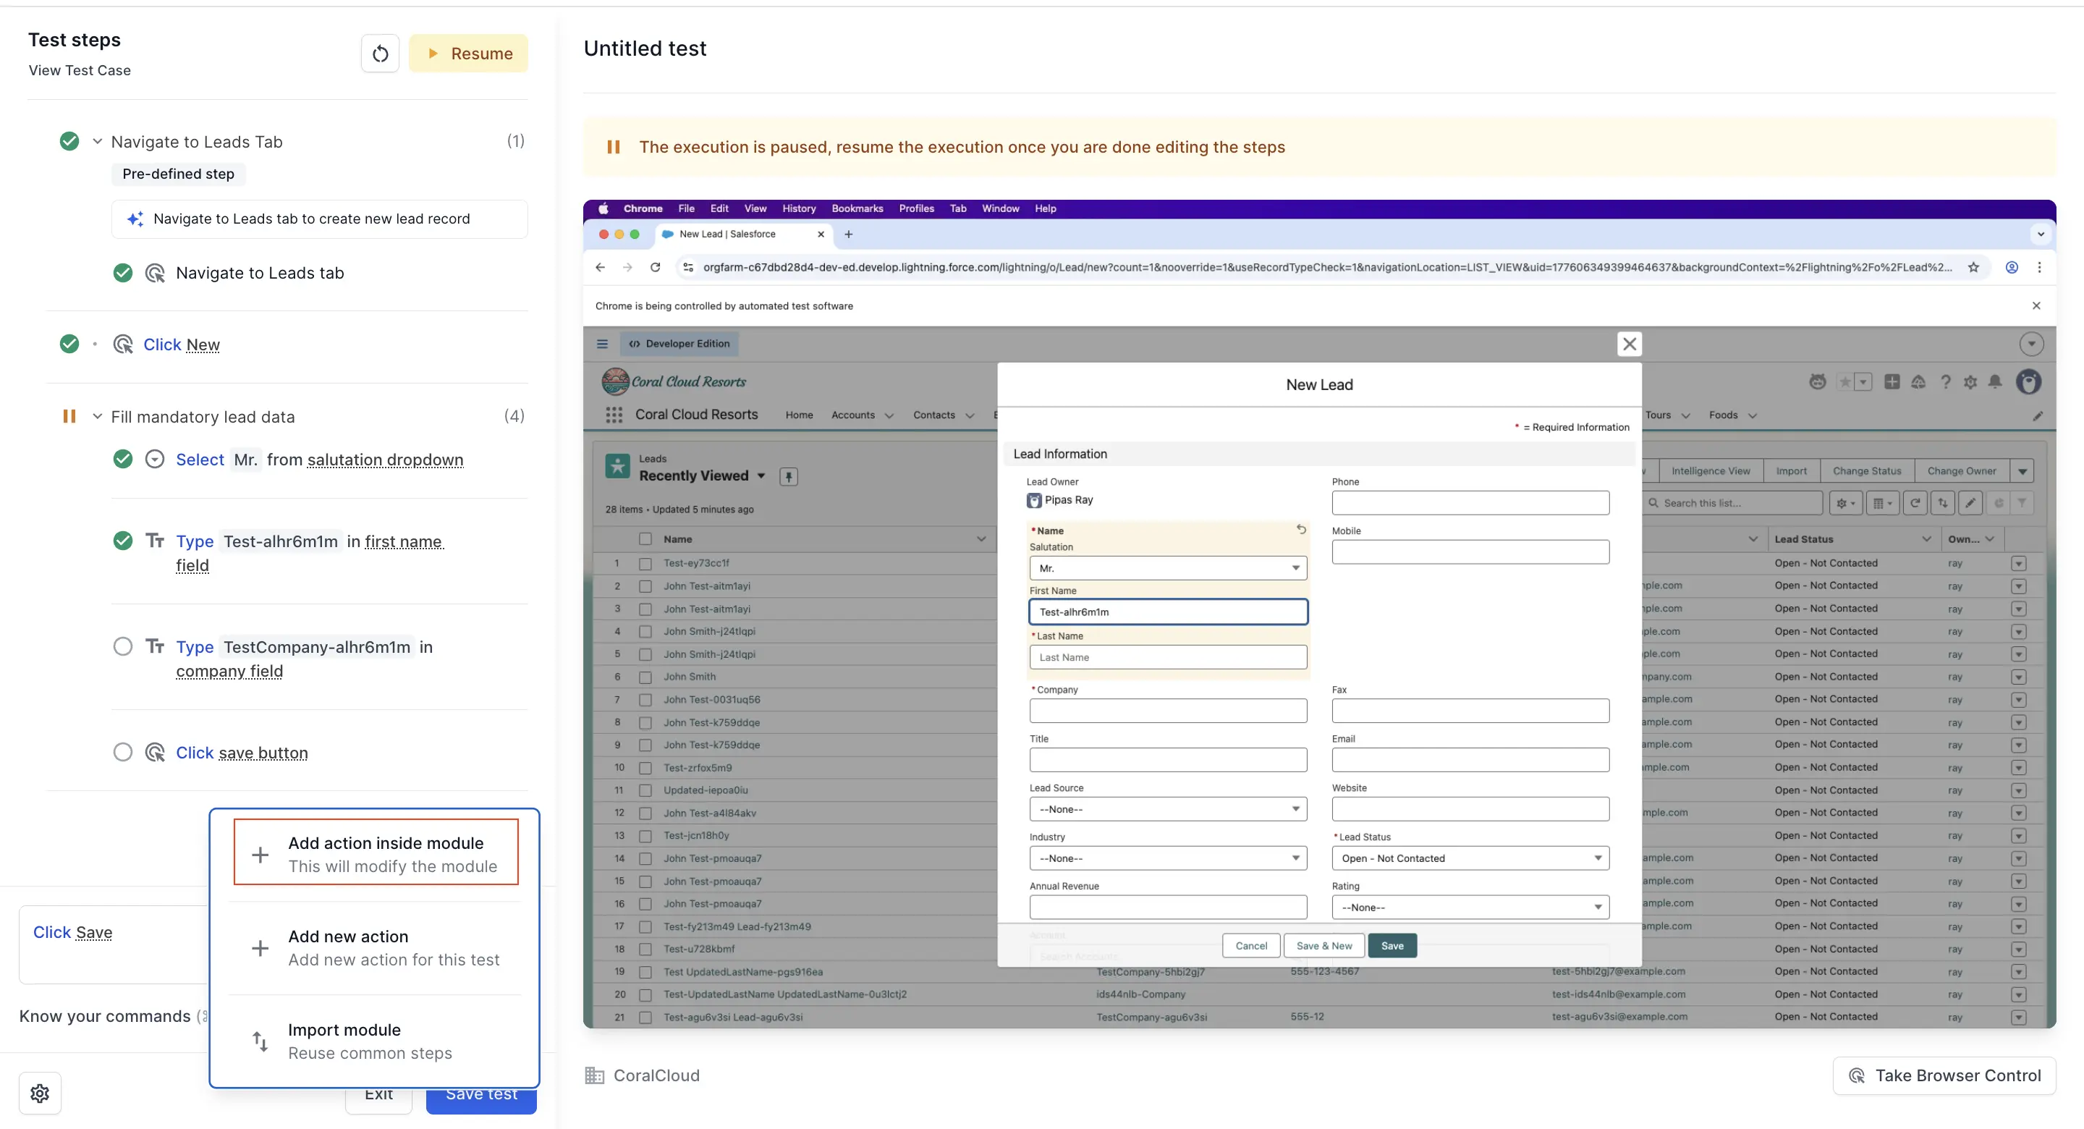Select the inline edit pencil icon
This screenshot has height=1129, width=2084.
tap(1970, 502)
